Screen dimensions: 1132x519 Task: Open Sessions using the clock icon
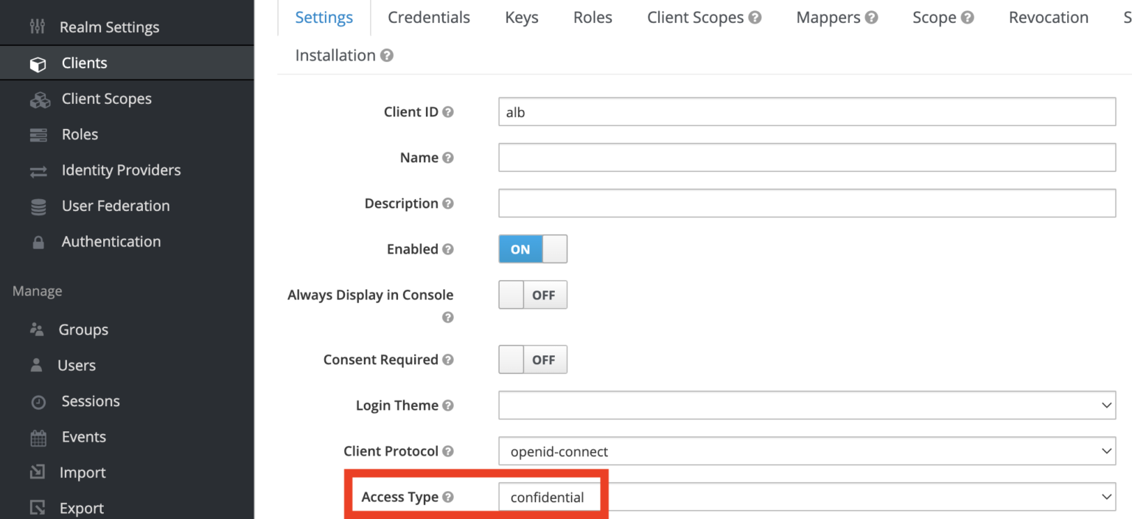[x=38, y=401]
